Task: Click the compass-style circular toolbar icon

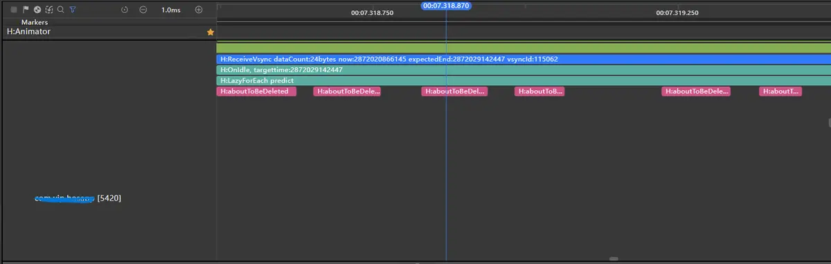Action: point(37,10)
